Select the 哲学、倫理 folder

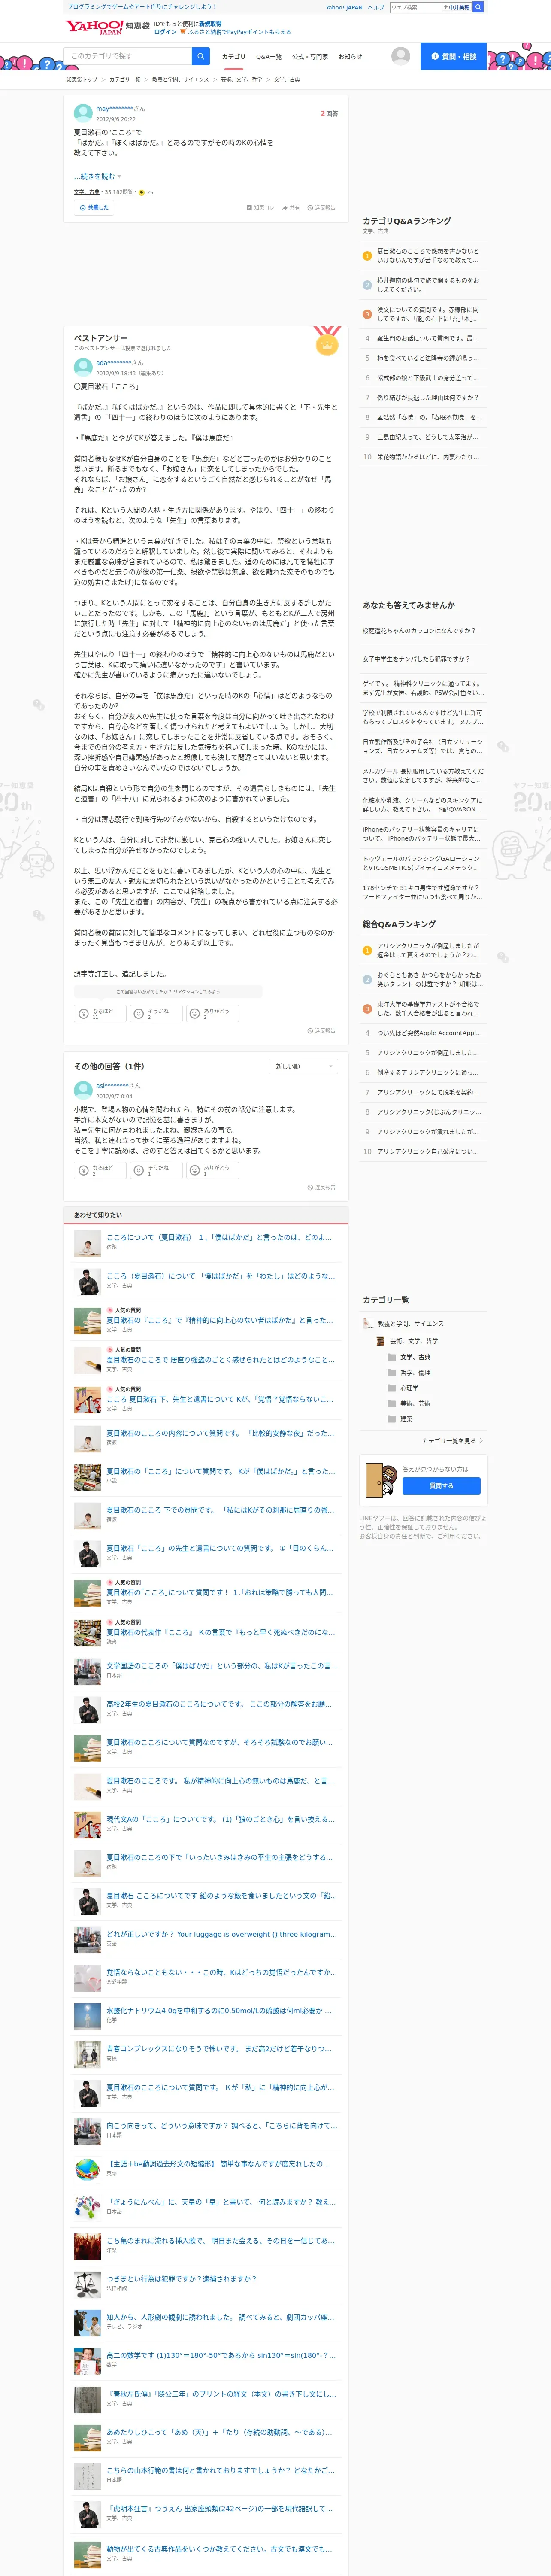[415, 1372]
